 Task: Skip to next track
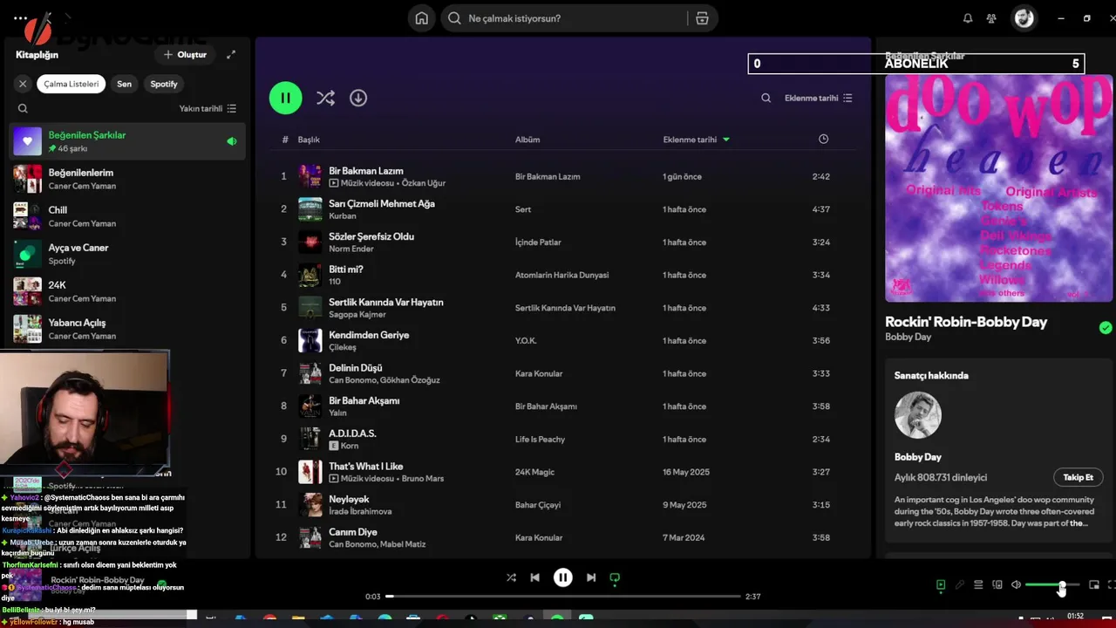[591, 577]
